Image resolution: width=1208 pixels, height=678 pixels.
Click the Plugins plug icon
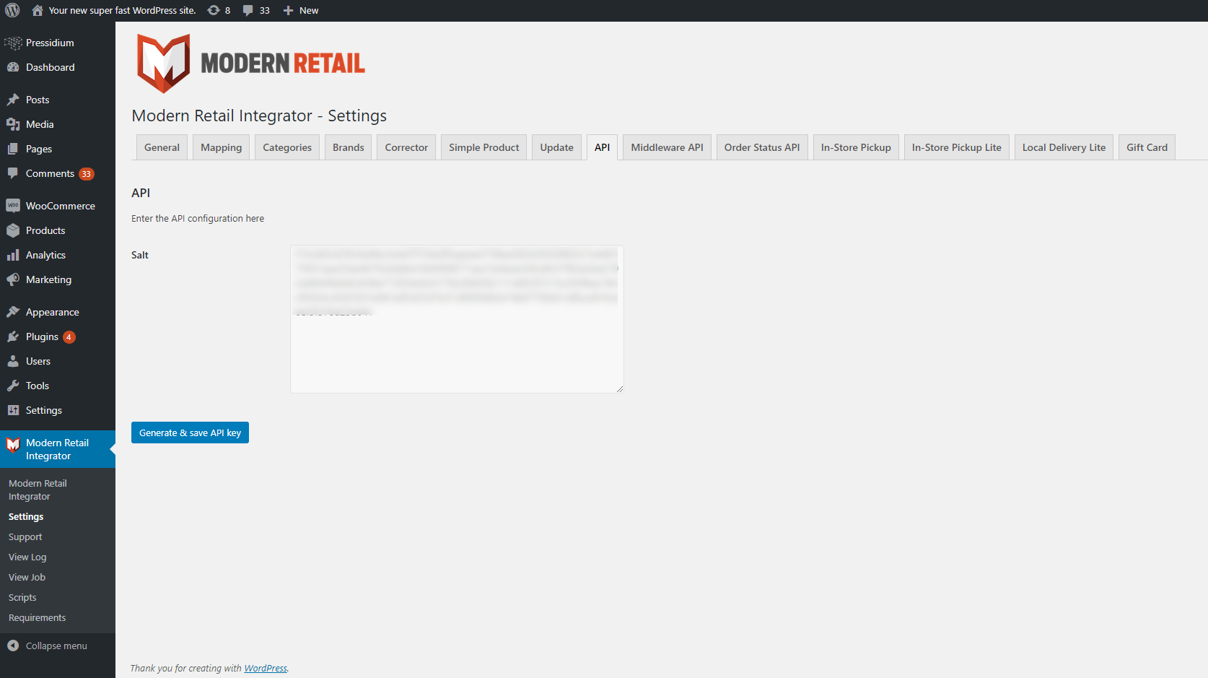pyautogui.click(x=13, y=336)
